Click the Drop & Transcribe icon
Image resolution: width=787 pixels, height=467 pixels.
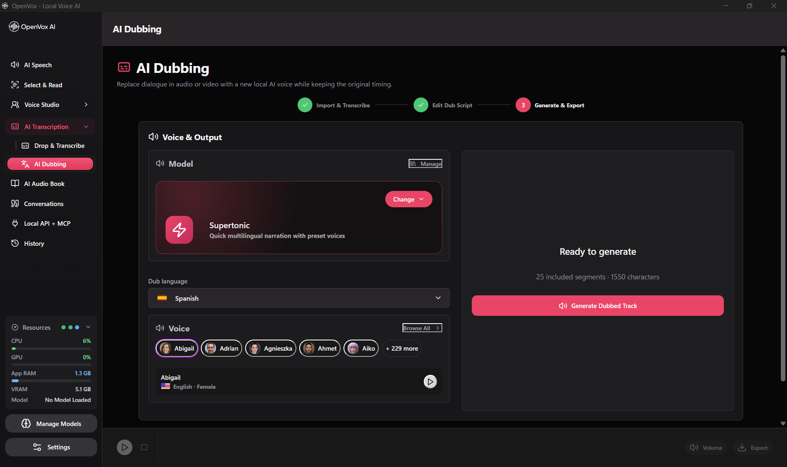pos(25,145)
